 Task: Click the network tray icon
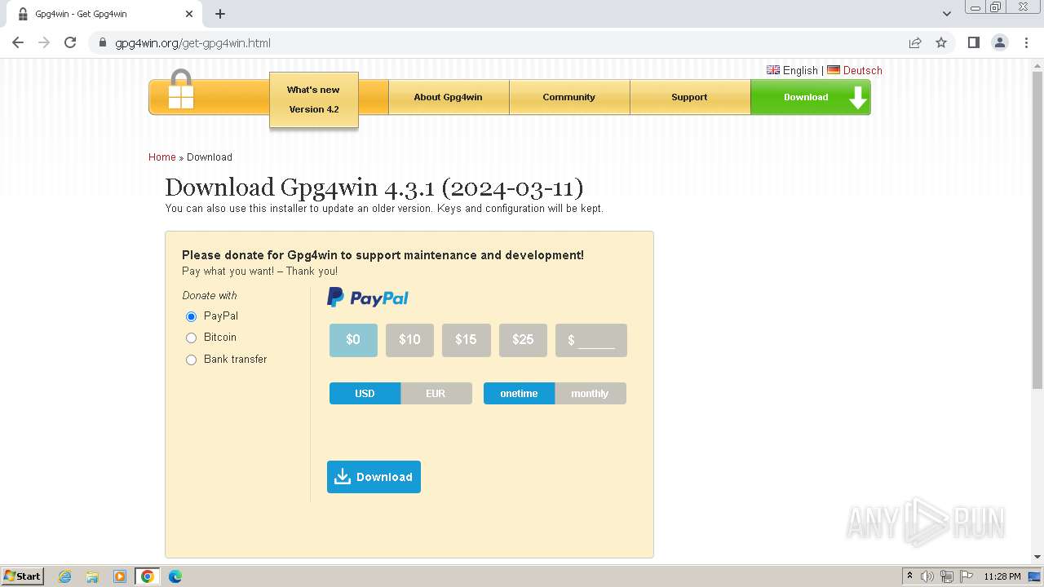(x=946, y=576)
